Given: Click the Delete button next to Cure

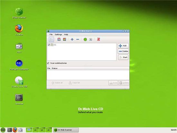Looking at the screenshot, I should click(x=124, y=83).
